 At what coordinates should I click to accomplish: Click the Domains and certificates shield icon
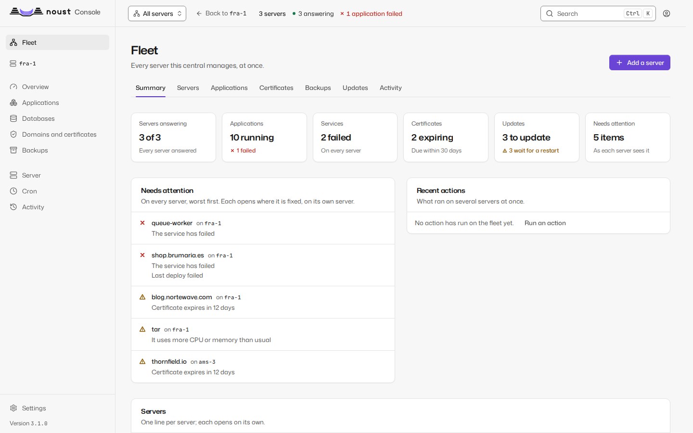point(13,134)
